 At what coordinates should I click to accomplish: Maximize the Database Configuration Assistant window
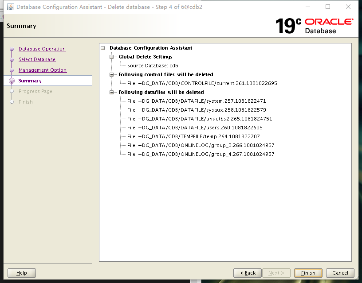(x=328, y=7)
